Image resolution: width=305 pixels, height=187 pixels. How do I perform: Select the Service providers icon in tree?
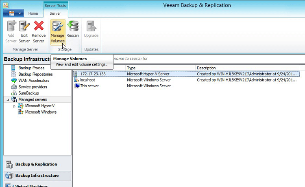(14, 87)
